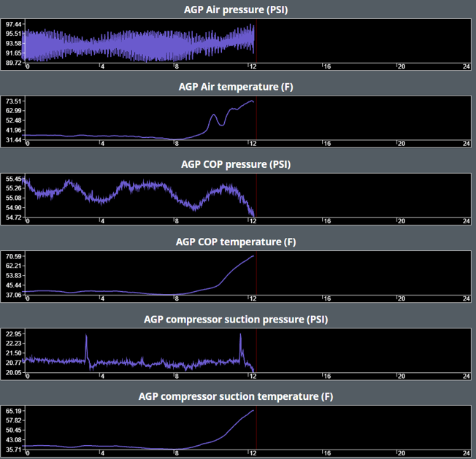476x459 pixels.
Task: Click the AGP compressor suction temperature (F) title
Action: [237, 396]
